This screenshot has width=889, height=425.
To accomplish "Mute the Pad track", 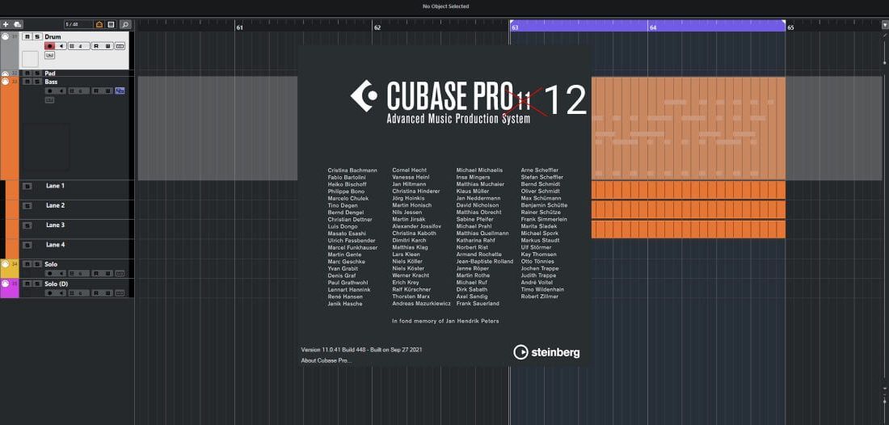I will 27,73.
